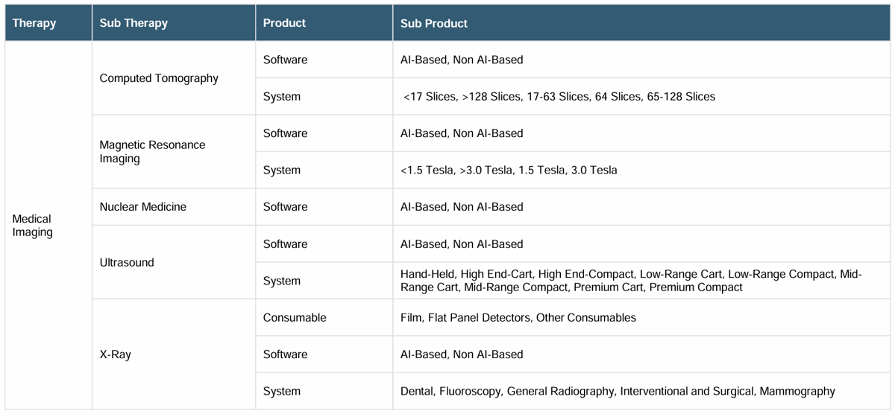Select the Nuclear Medicine cell

coord(174,207)
